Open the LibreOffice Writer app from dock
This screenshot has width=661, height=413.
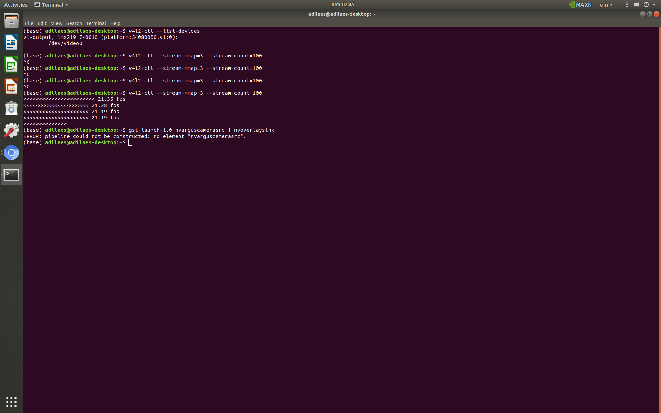click(x=11, y=42)
